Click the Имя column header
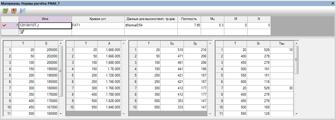 pos(45,19)
